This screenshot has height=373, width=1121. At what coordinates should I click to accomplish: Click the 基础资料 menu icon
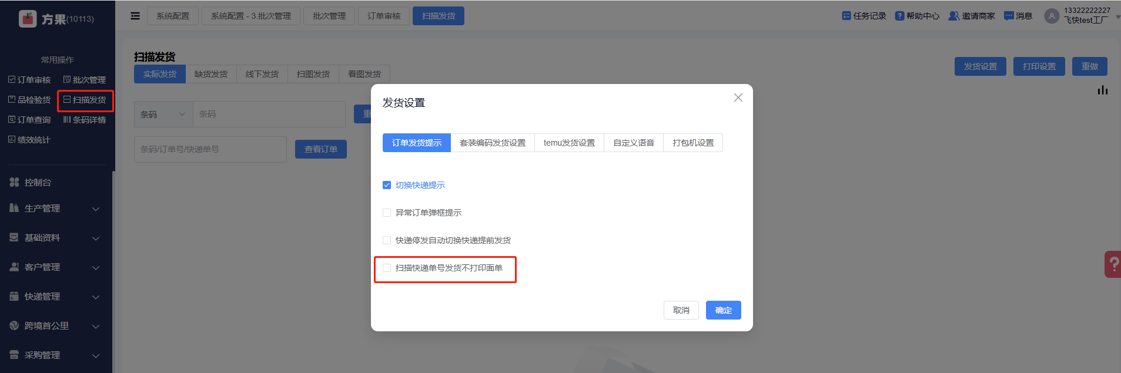14,237
